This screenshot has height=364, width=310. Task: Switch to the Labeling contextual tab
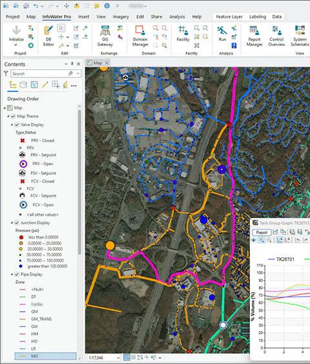pyautogui.click(x=258, y=17)
